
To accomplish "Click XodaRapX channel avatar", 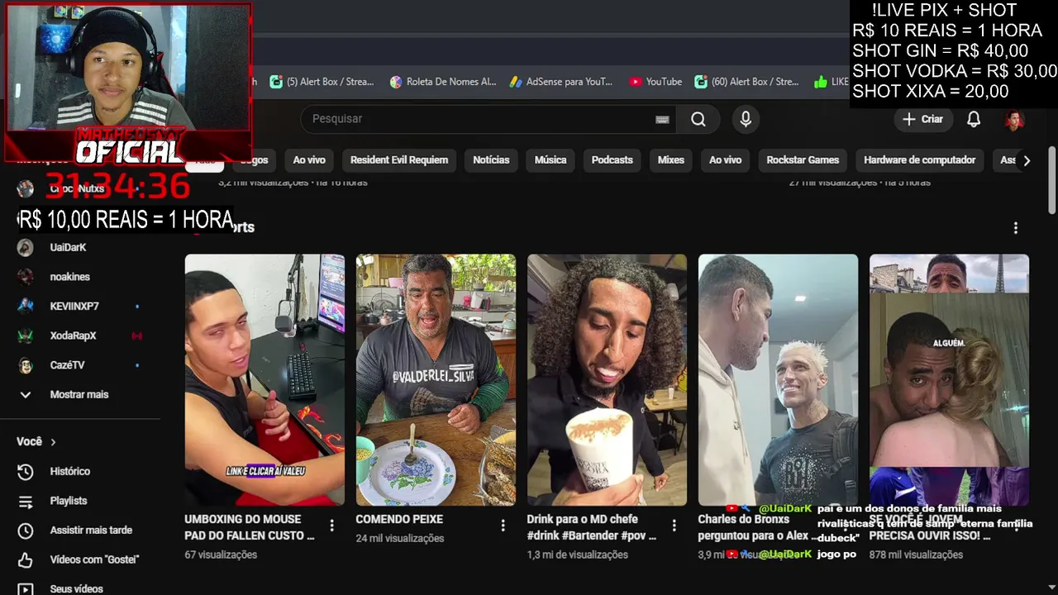I will (x=26, y=336).
